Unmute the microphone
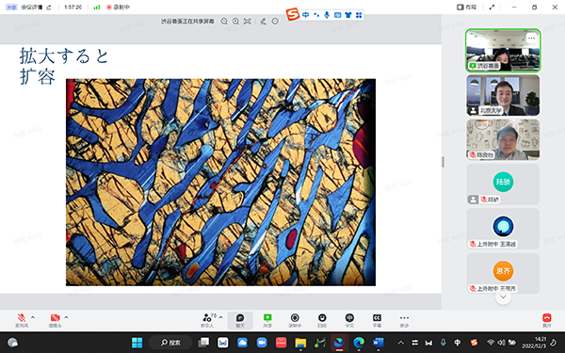This screenshot has width=565, height=353. point(22,320)
